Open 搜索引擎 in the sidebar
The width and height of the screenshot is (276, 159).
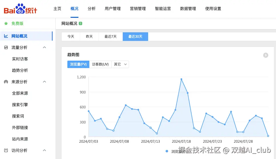[x=20, y=105]
